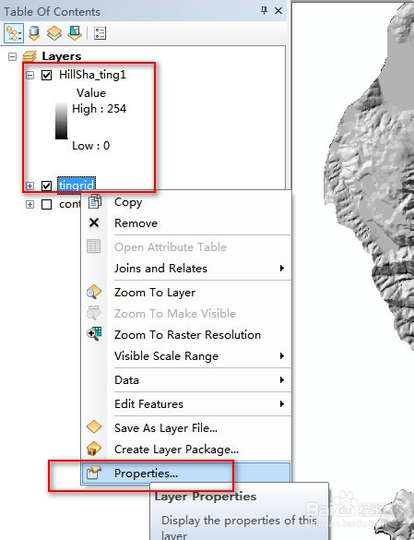This screenshot has height=540, width=414.
Task: Open Data submenu arrow
Action: 282,380
